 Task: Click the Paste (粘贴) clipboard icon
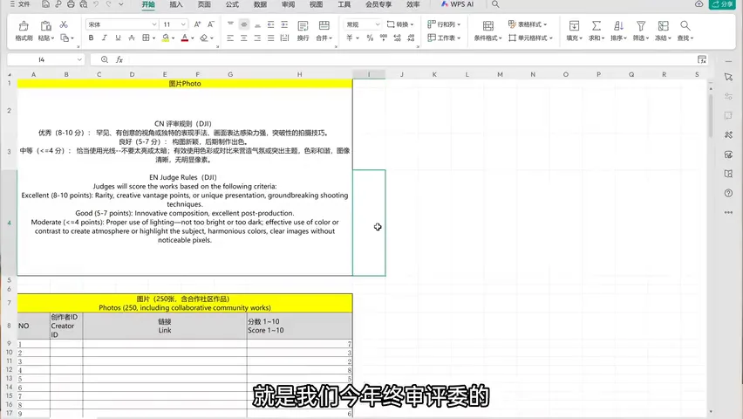(x=45, y=25)
